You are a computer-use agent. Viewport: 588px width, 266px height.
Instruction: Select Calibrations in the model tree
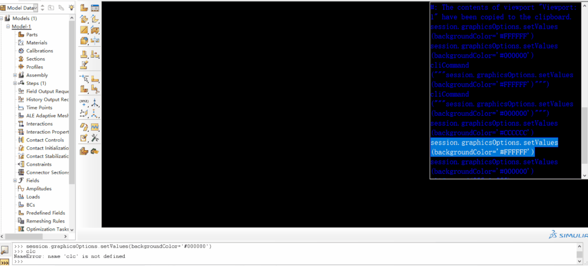point(39,51)
